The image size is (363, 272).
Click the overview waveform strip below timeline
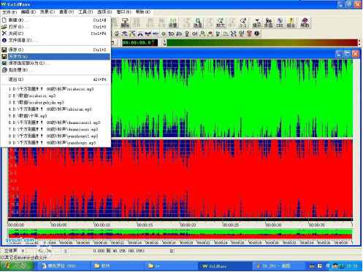(180, 234)
